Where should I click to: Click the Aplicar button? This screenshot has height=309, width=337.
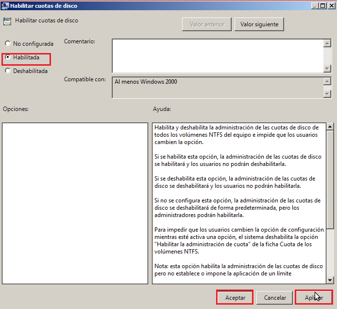pyautogui.click(x=314, y=297)
